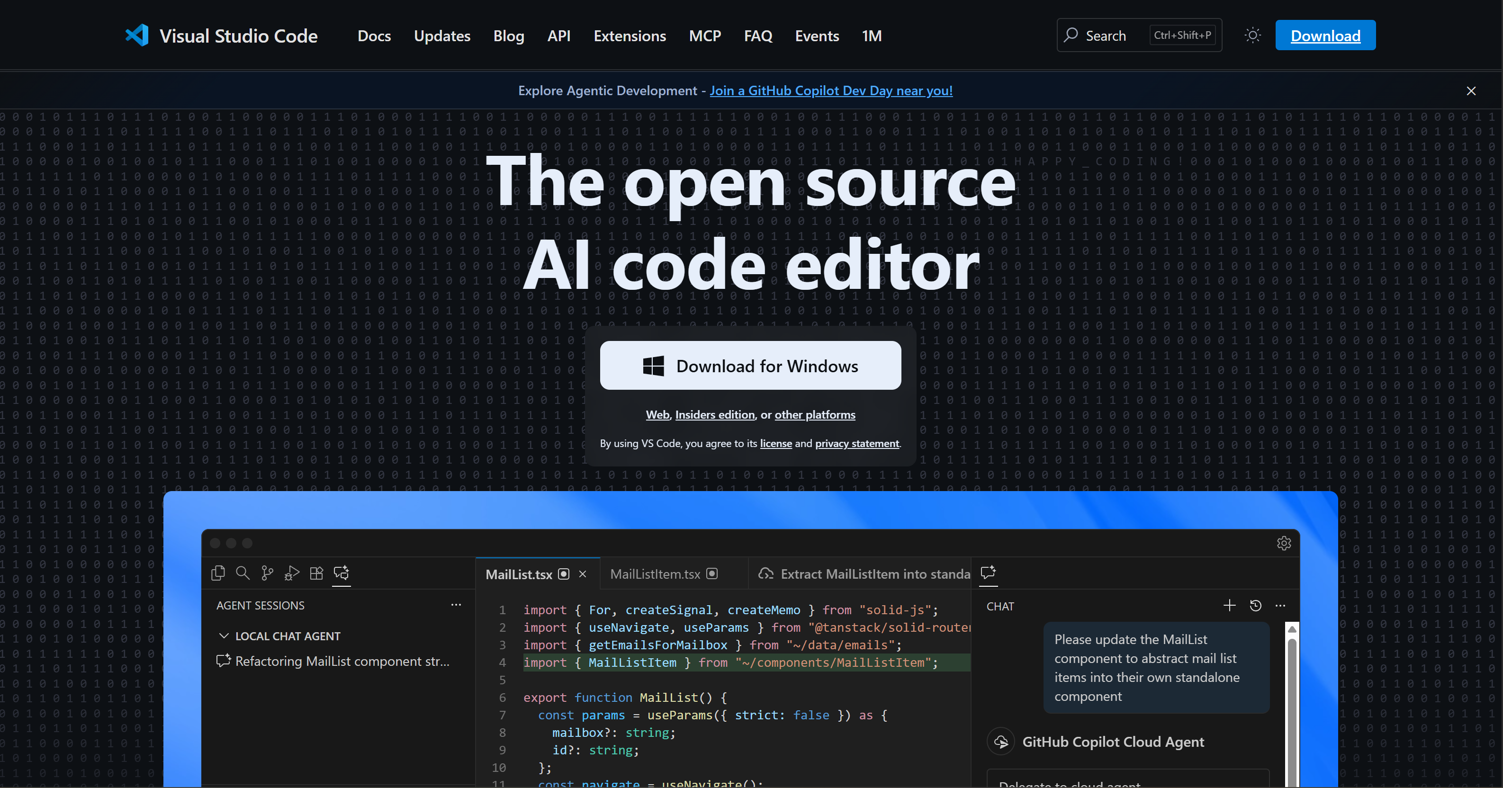The height and width of the screenshot is (788, 1503).
Task: Click the Visual Studio Code logo icon
Action: pyautogui.click(x=137, y=36)
